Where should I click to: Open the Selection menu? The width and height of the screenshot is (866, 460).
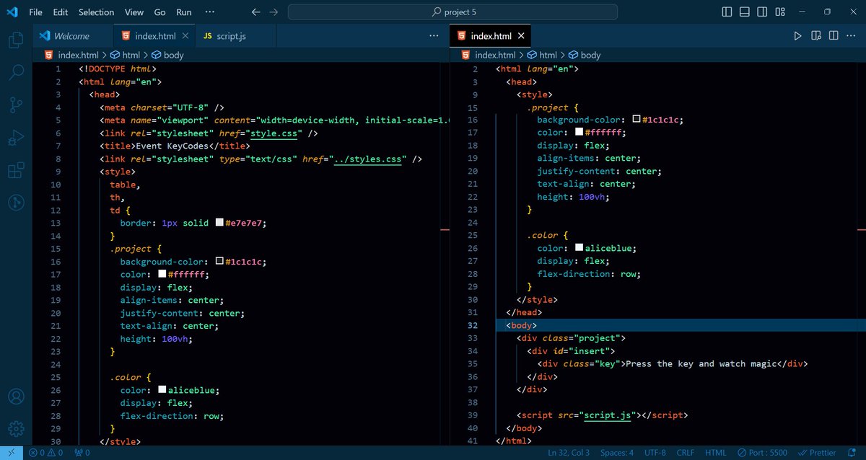click(x=96, y=12)
